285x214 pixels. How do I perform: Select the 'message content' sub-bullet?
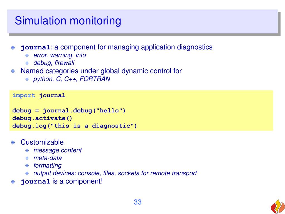57,150
